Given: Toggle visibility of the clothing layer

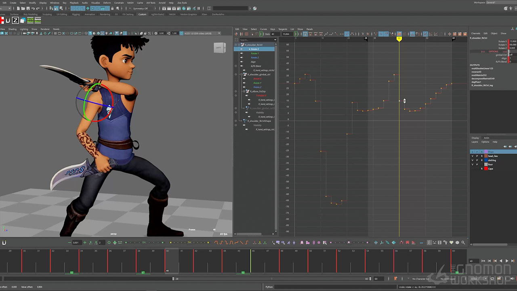Looking at the screenshot, I should (x=472, y=160).
